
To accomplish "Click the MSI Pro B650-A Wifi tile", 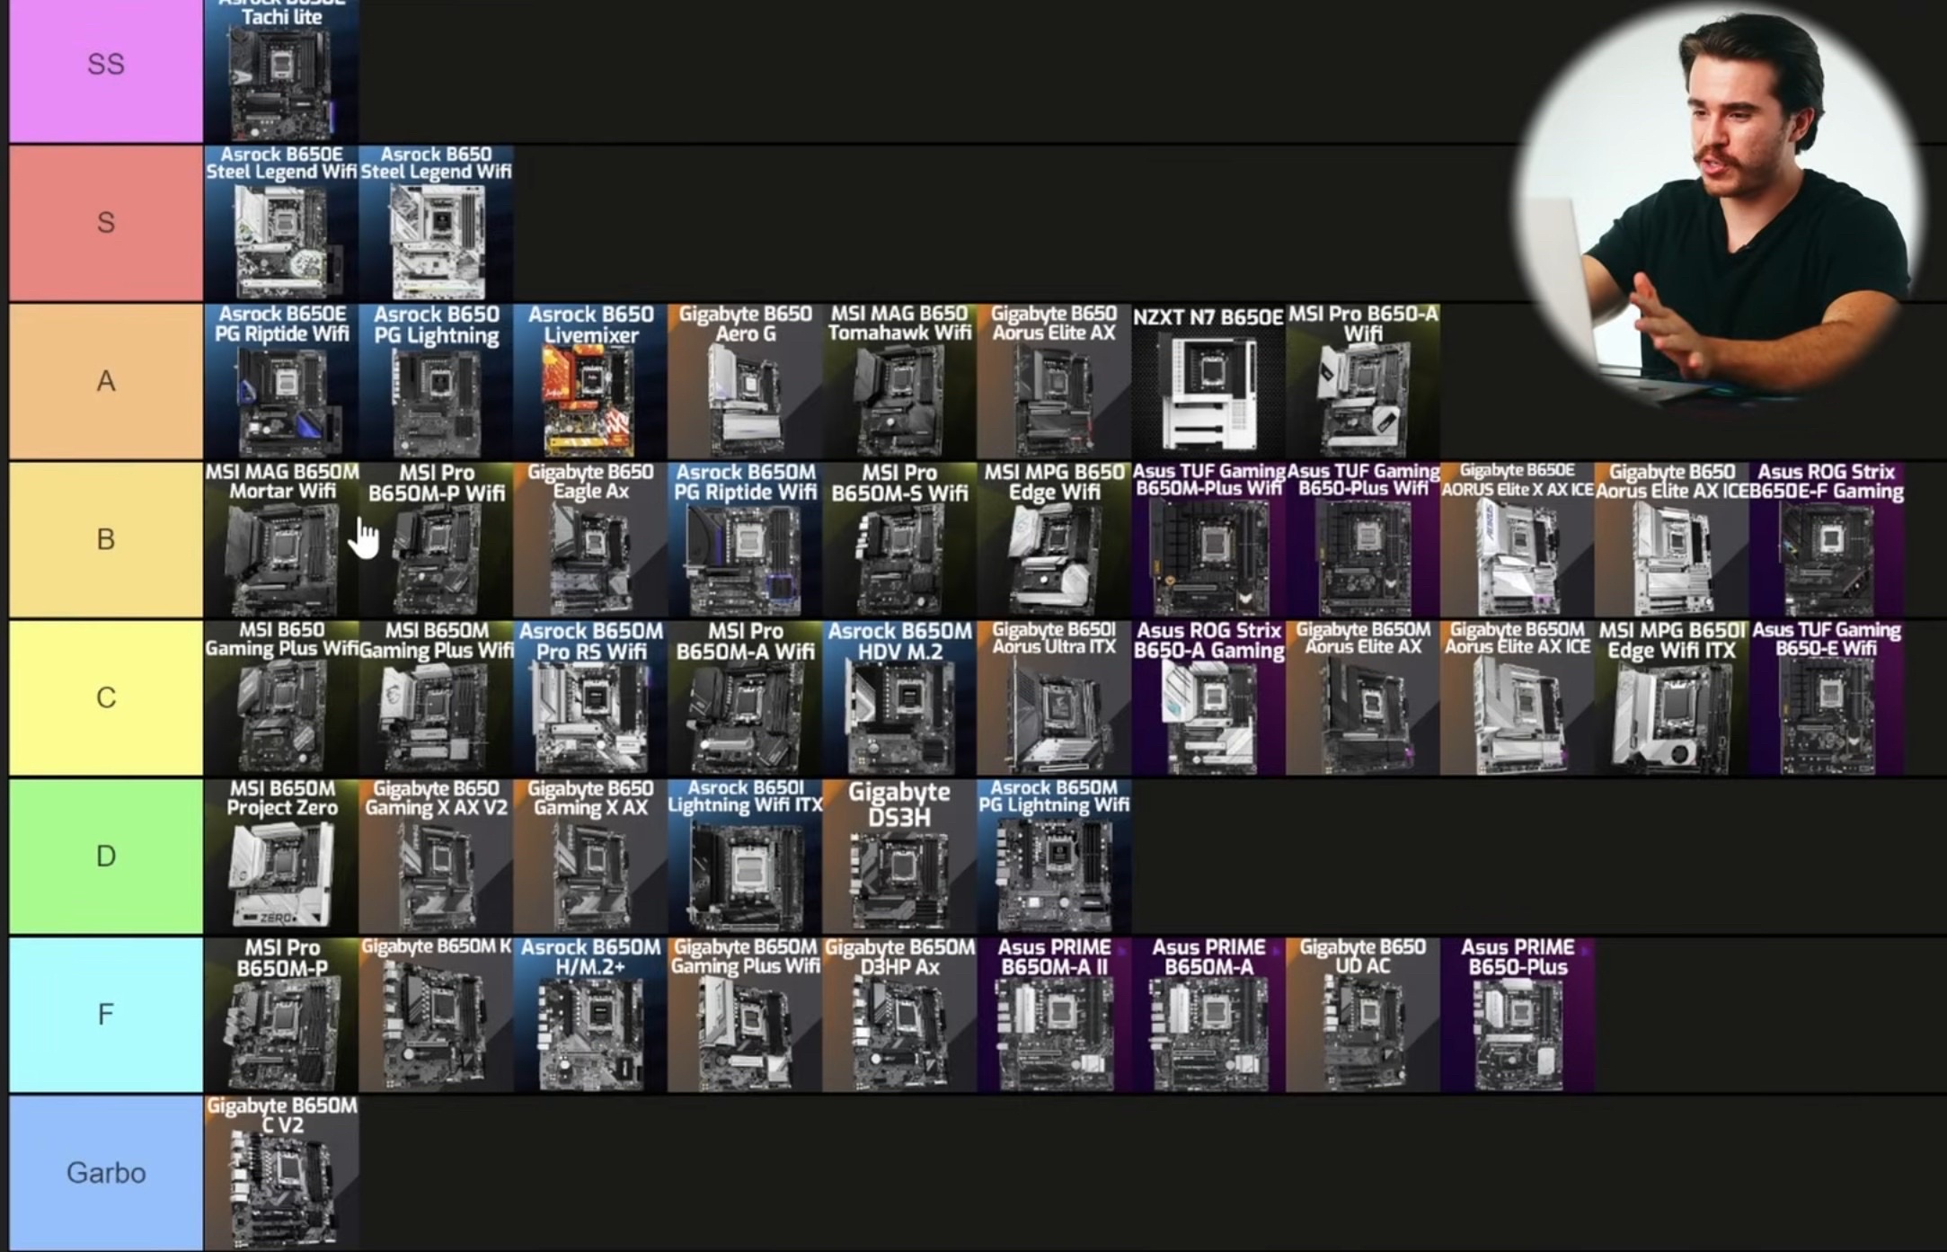I will [x=1363, y=381].
